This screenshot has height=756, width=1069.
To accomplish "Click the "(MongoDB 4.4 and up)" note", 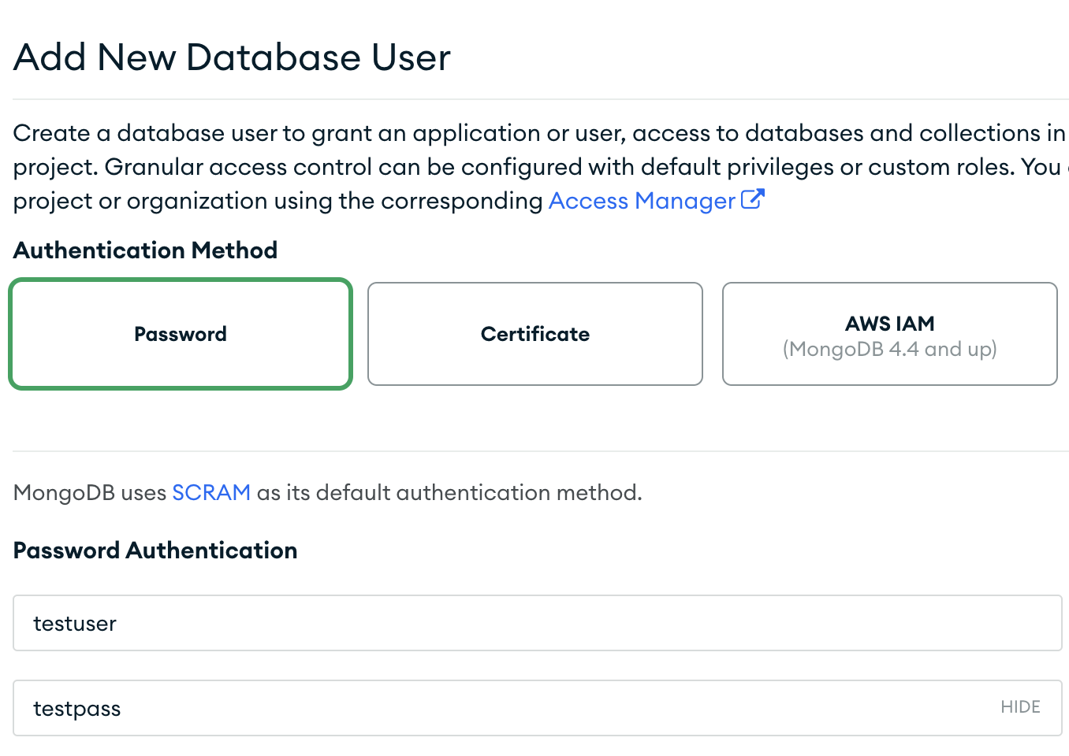I will click(889, 350).
